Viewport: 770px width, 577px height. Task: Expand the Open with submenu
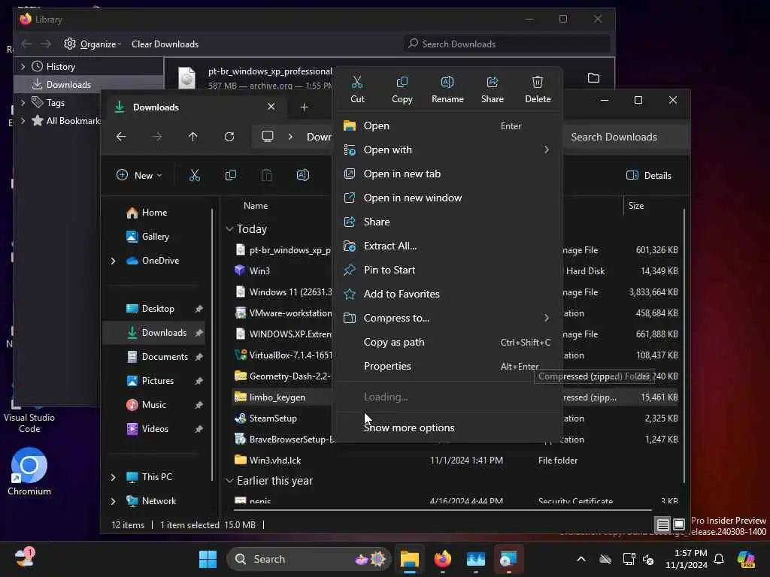[448, 150]
